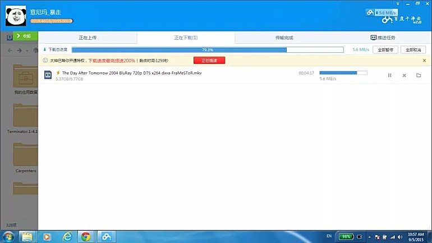432x243 pixels.
Task: Open Google Chrome from the taskbar
Action: 86,236
